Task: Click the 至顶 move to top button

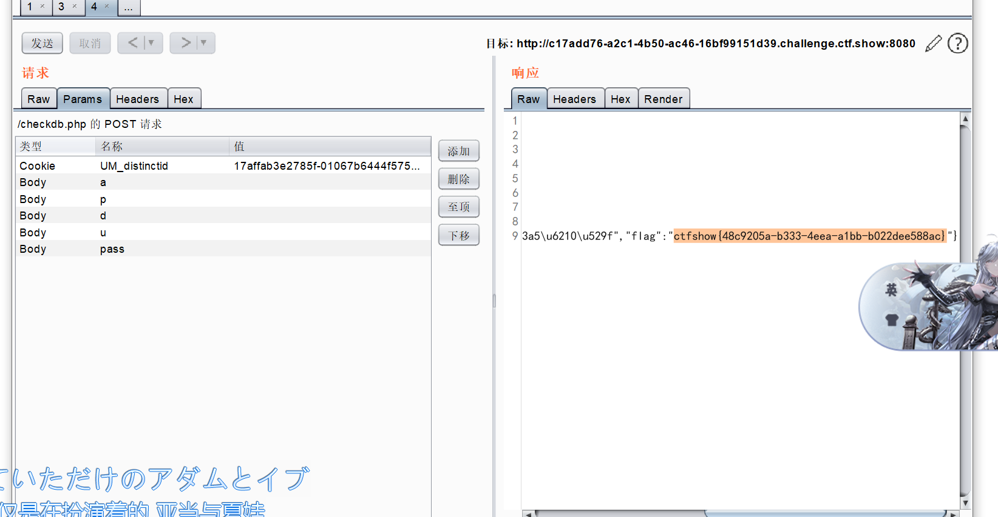Action: 459,207
